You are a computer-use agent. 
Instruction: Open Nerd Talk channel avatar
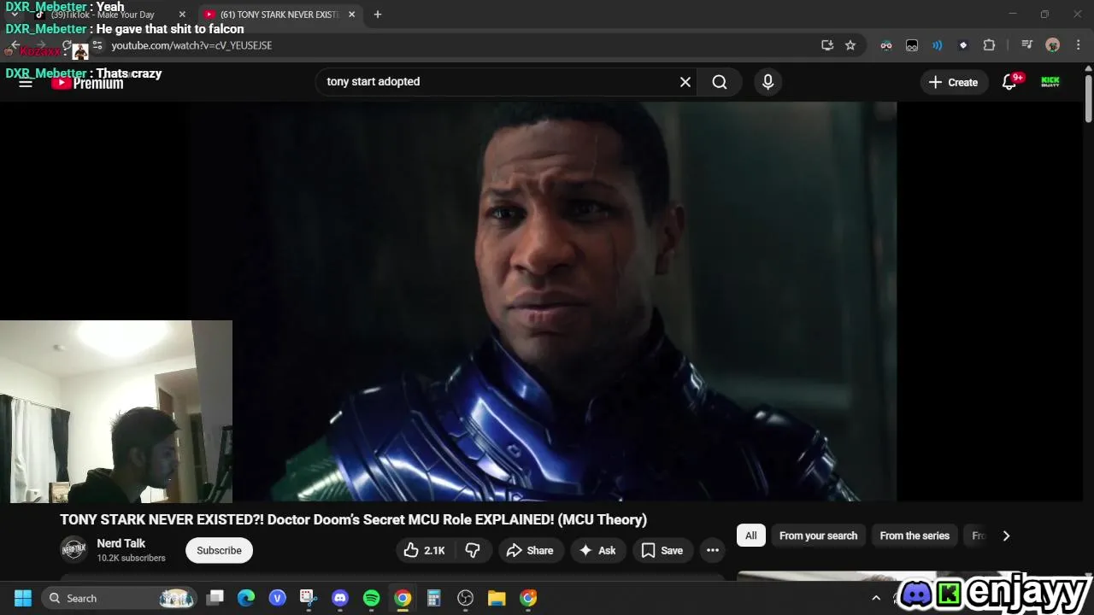[x=74, y=550]
